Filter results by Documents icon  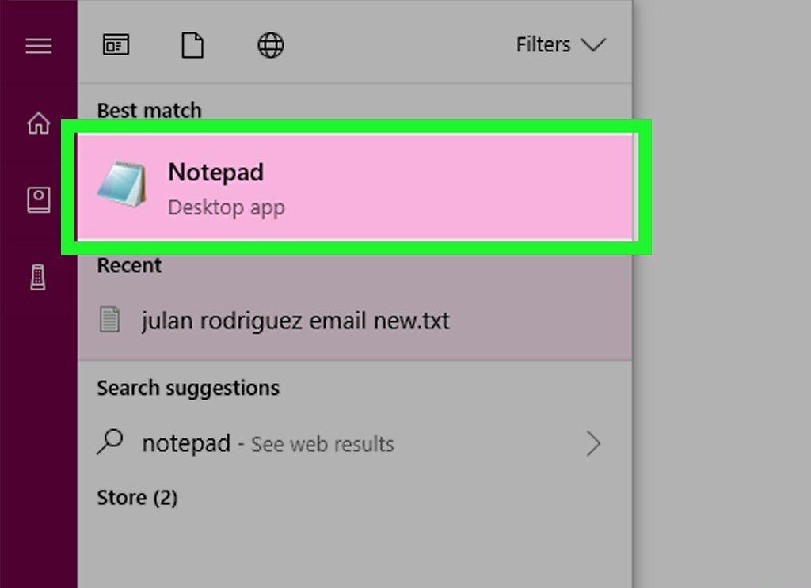click(x=192, y=45)
